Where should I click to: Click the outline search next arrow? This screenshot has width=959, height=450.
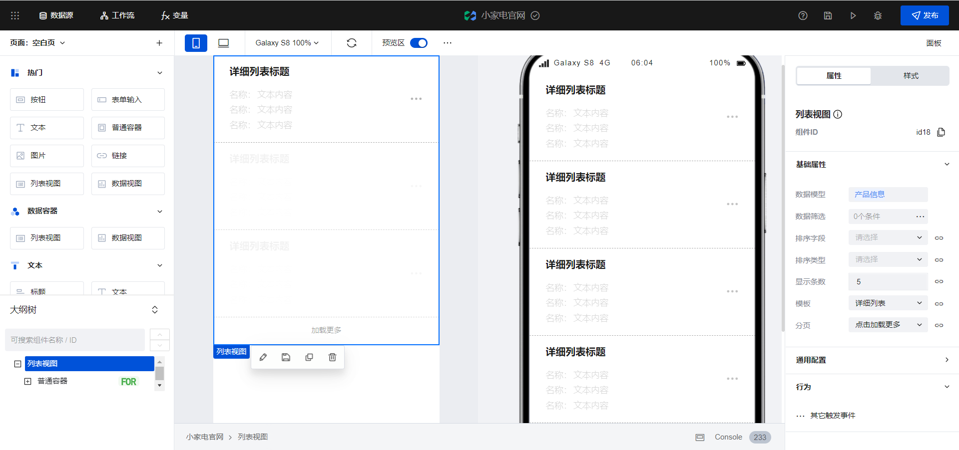pos(160,345)
